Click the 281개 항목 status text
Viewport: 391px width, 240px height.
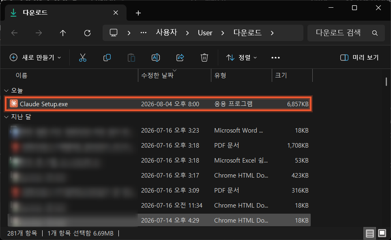click(x=22, y=233)
